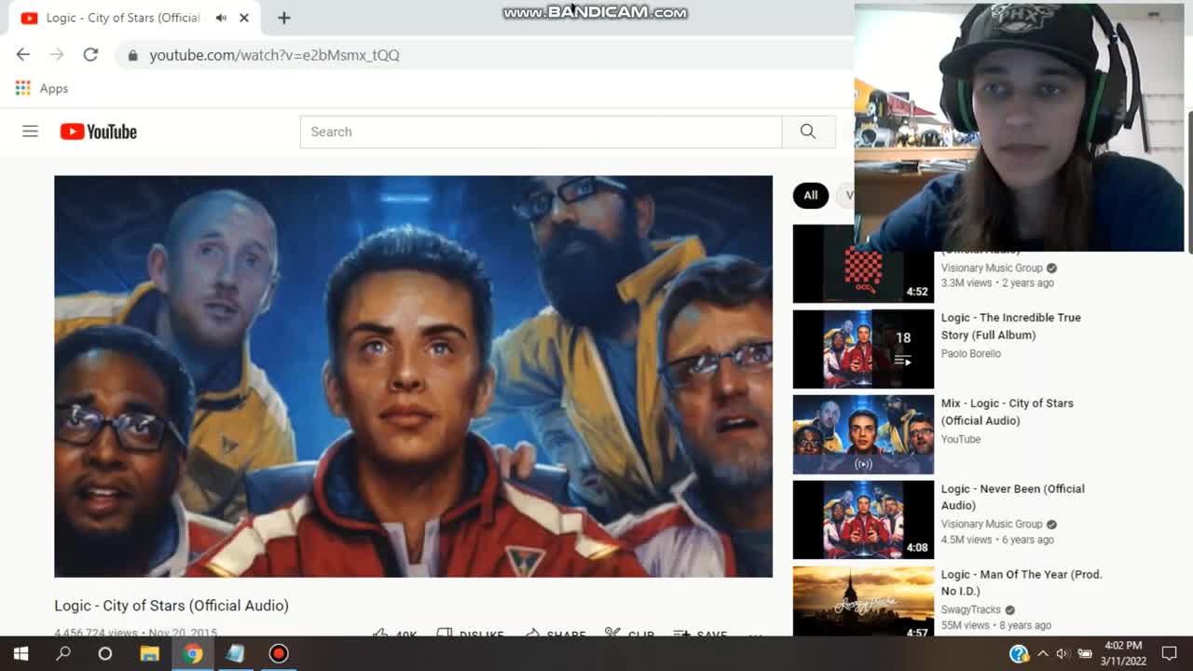Screen dimensions: 1193x671
Task: Open Logic - The Incredible True Story title
Action: (1010, 326)
